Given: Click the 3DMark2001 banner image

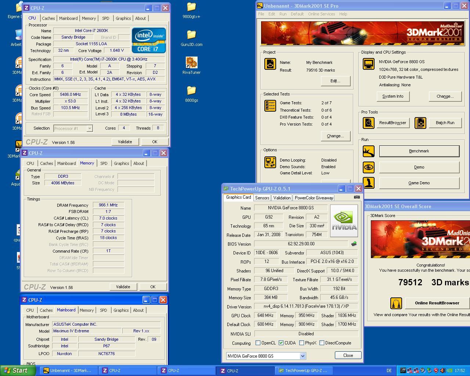Looking at the screenshot, I should pos(362,33).
